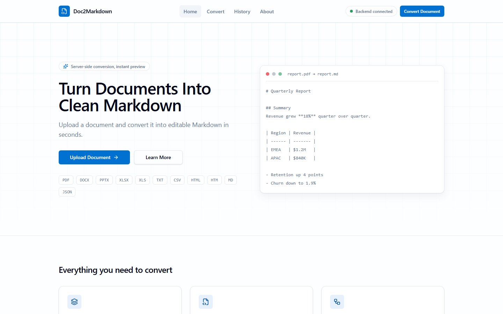Viewport: 503px width, 314px height.
Task: Click the TXT format tag
Action: coord(160,180)
